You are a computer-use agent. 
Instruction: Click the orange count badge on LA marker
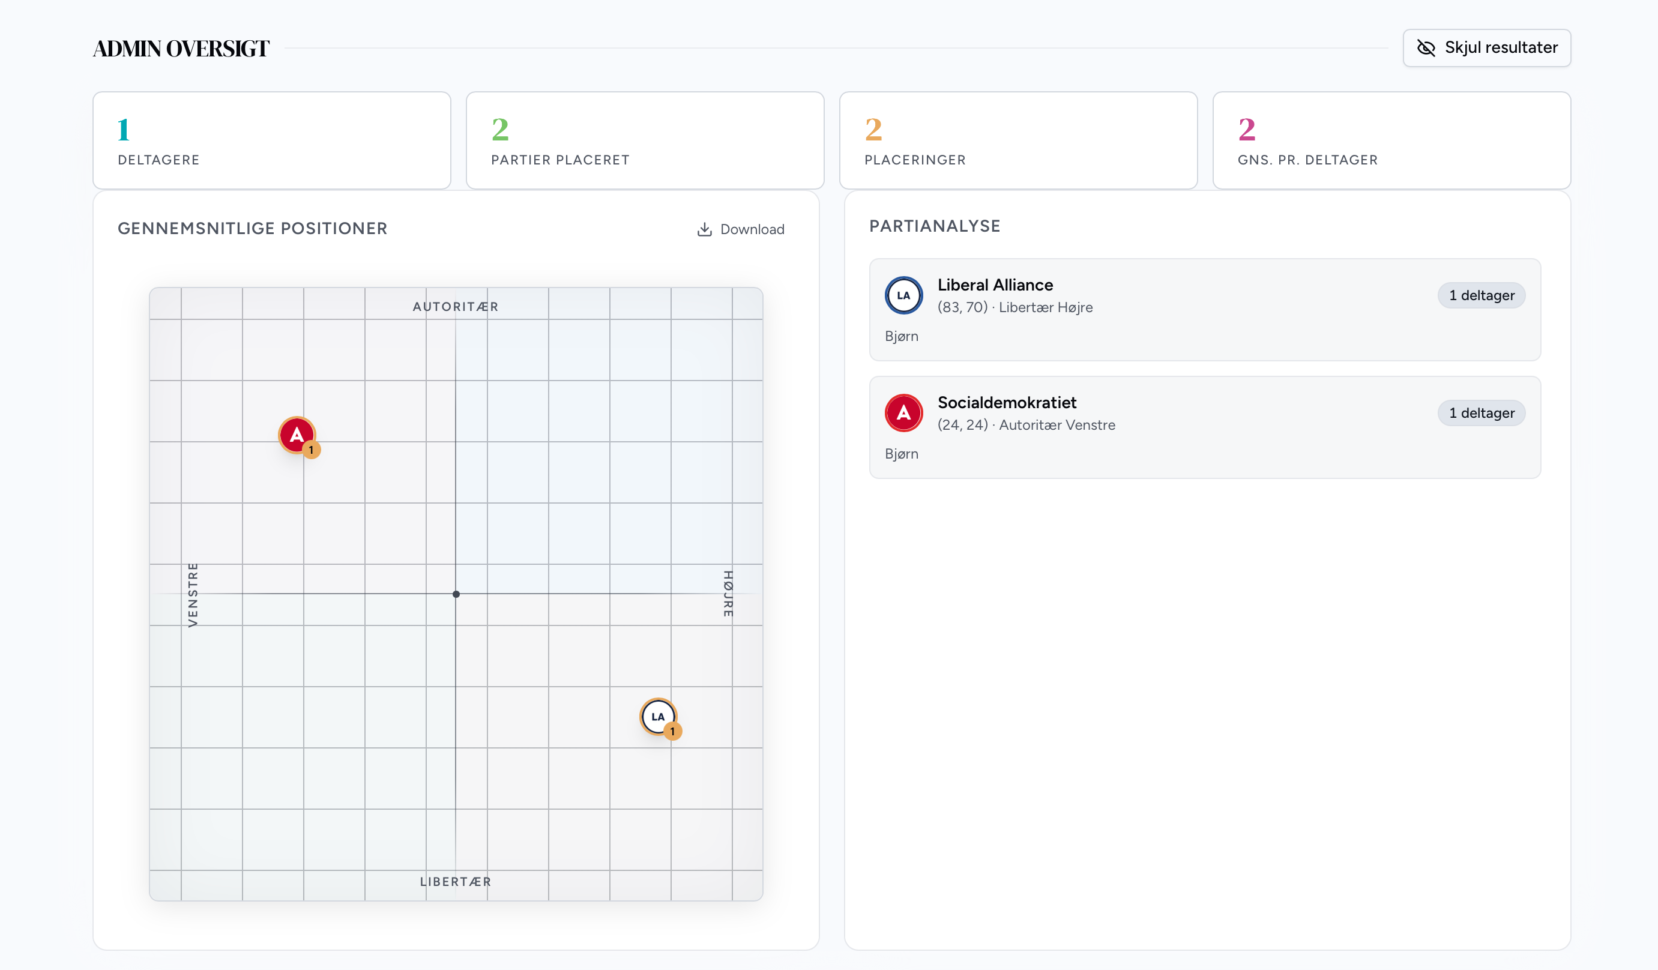672,731
